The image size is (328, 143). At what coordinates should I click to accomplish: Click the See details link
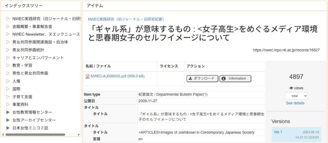pos(295,103)
